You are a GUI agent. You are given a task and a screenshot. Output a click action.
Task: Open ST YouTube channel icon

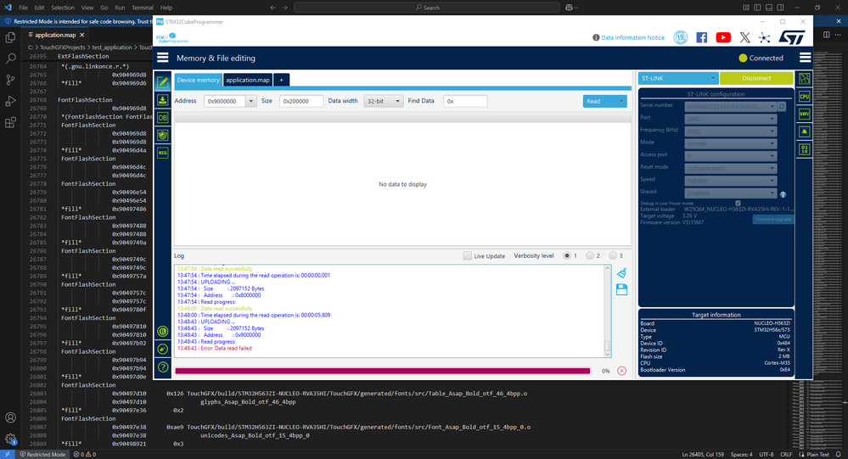[723, 37]
